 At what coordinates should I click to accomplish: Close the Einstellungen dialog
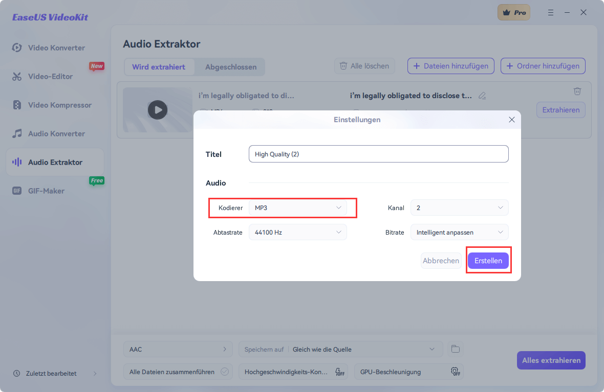click(511, 120)
